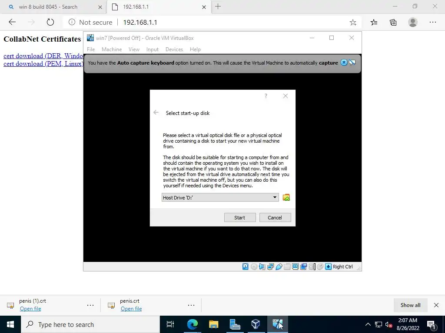Close the win 8 build 8045 tab

click(100, 7)
